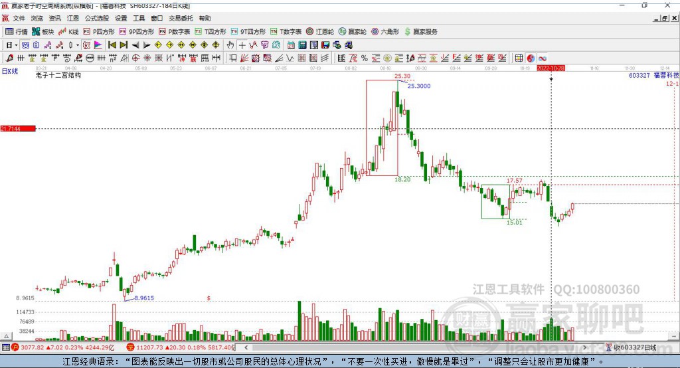Viewport: 680px width, 368px height.
Task: Click the last yellow diamond arrow icon
Action: (x=216, y=45)
